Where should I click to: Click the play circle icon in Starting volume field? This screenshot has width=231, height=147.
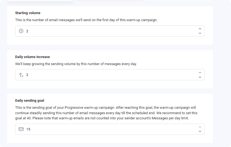tap(21, 31)
